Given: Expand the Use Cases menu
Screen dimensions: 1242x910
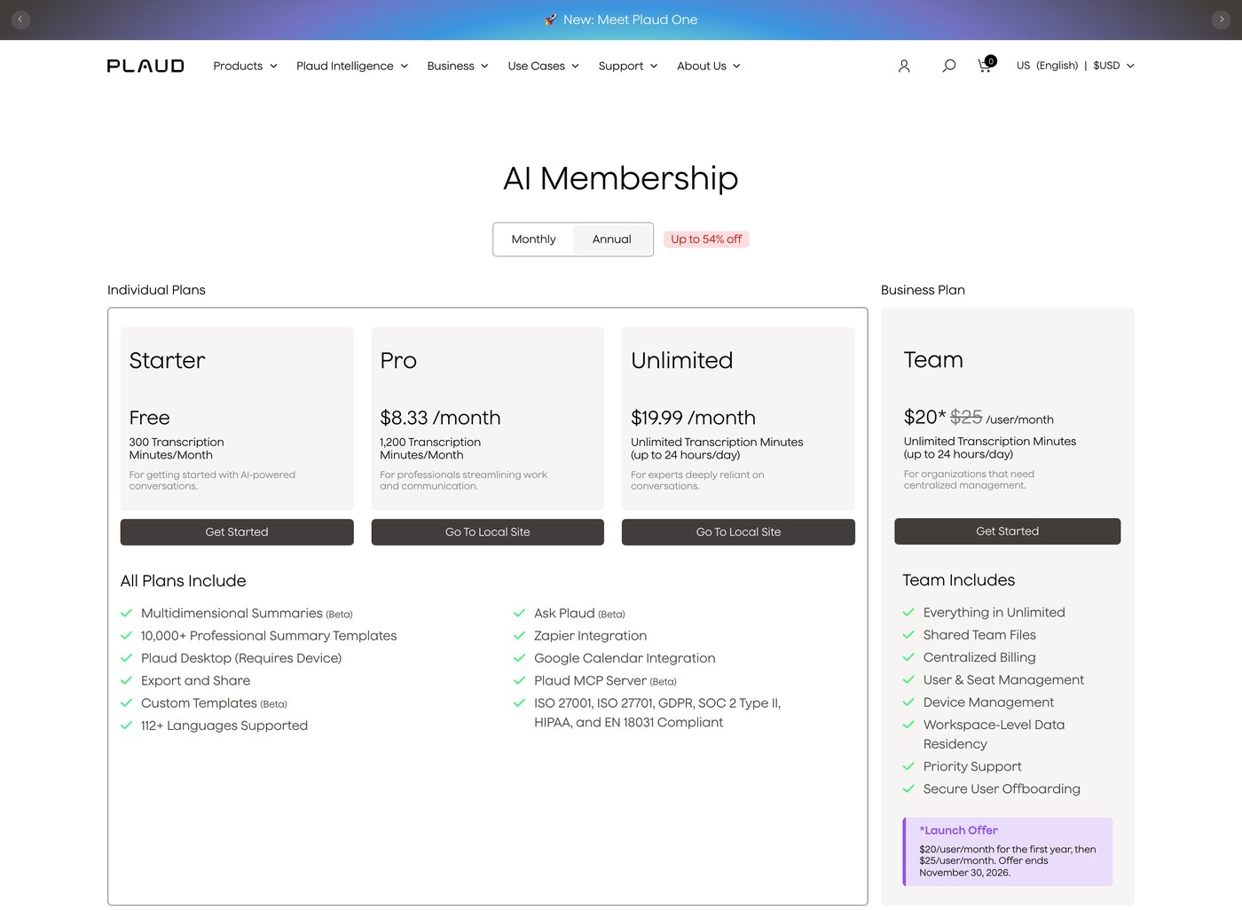Looking at the screenshot, I should pos(543,66).
